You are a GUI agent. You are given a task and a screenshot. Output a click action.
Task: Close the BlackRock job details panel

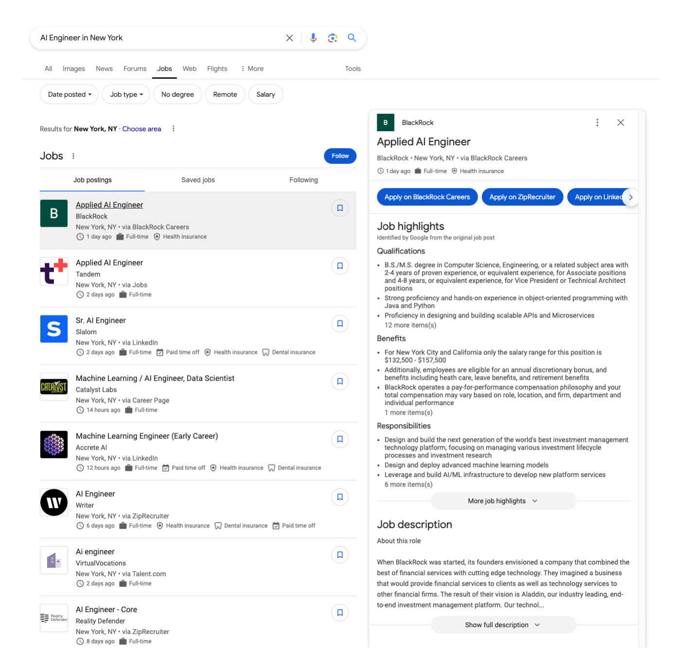[621, 123]
